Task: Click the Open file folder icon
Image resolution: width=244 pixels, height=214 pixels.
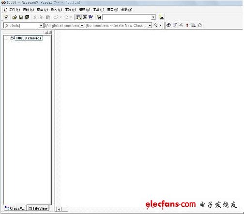Action: pyautogui.click(x=15, y=17)
